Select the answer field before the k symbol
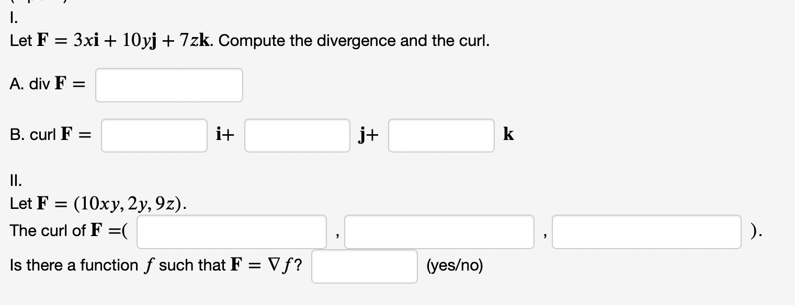This screenshot has height=305, width=795. (441, 135)
